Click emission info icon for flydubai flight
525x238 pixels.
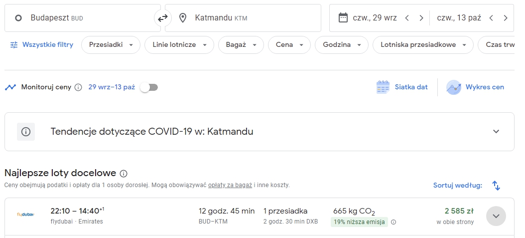(x=394, y=222)
